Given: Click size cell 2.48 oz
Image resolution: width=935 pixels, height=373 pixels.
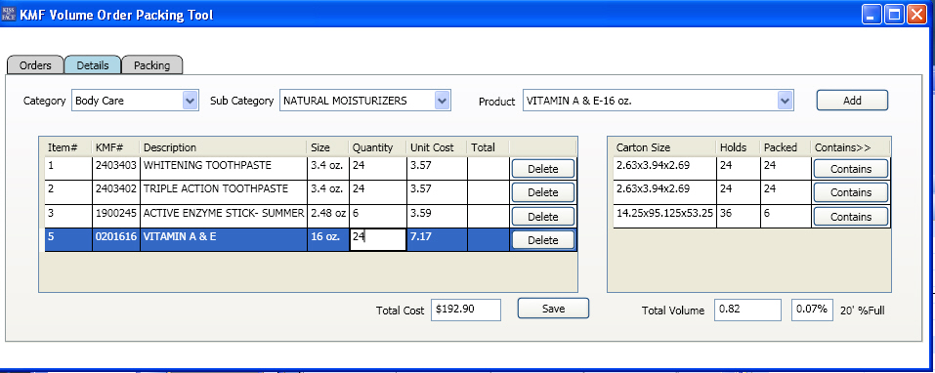Looking at the screenshot, I should (328, 216).
